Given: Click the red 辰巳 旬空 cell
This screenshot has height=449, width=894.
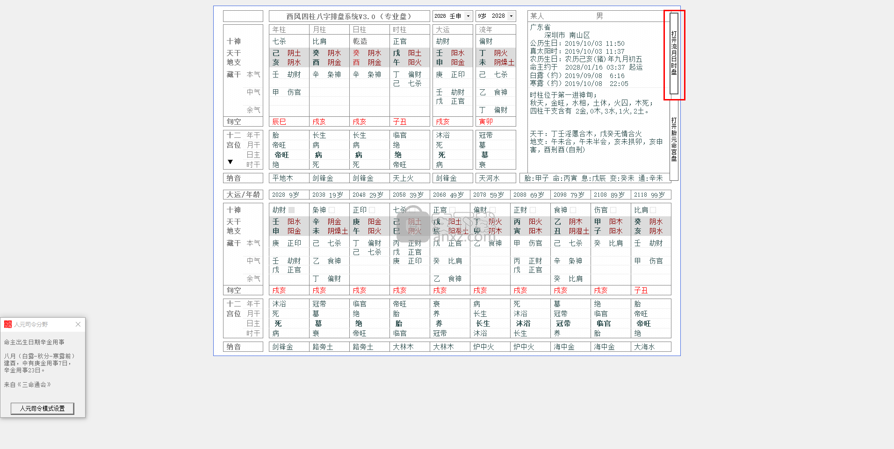Looking at the screenshot, I should point(289,121).
